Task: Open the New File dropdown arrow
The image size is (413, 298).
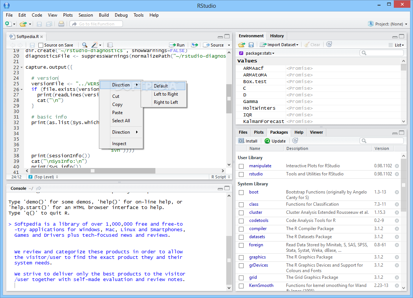Action: pos(14,24)
